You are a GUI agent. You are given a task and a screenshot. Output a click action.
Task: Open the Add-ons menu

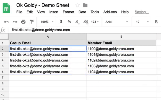[x=110, y=12]
